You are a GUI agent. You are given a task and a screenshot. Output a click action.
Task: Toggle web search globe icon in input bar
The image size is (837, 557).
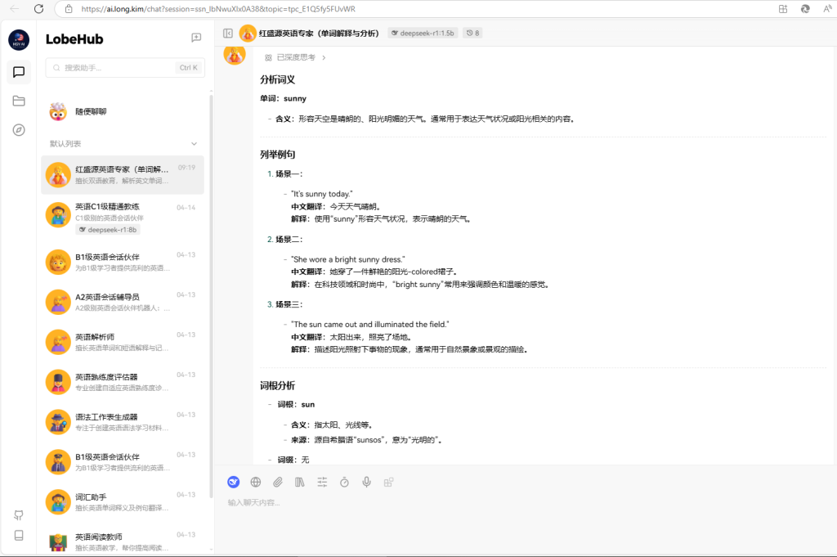tap(256, 483)
